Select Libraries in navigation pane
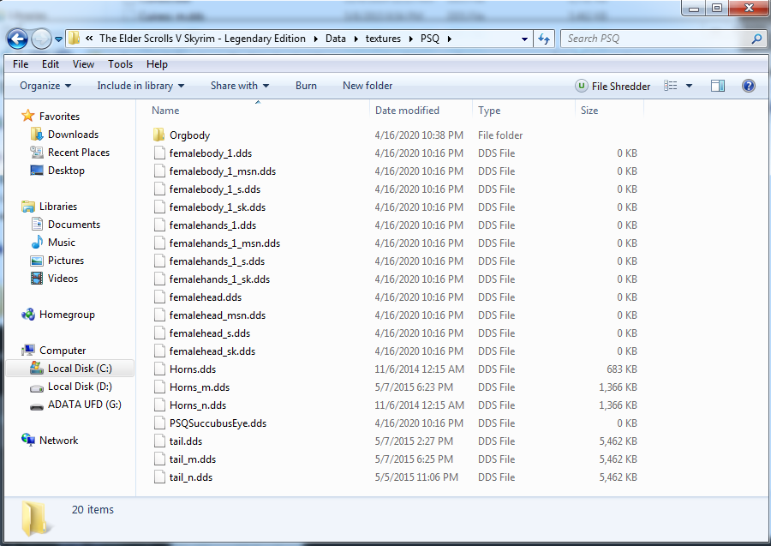771x546 pixels. [x=58, y=207]
